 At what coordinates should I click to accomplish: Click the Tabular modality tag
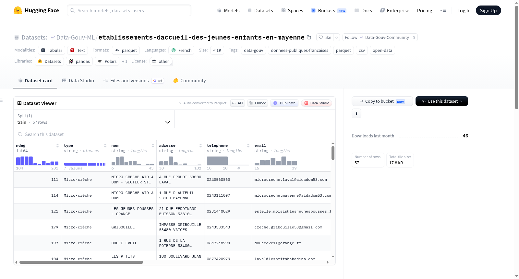pyautogui.click(x=52, y=50)
